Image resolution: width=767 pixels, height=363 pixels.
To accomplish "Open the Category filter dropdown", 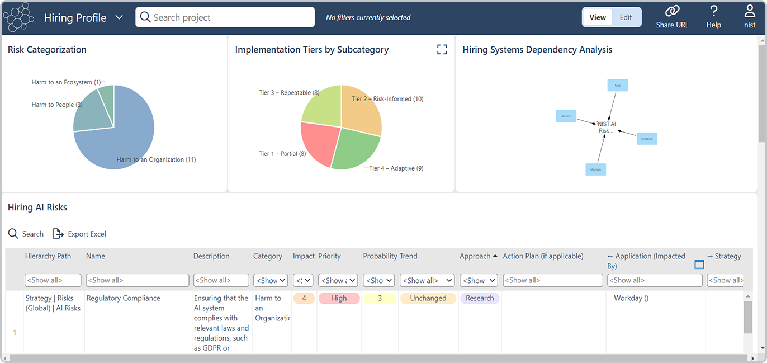I will click(271, 280).
